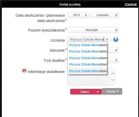The height and width of the screenshot is (117, 139).
Task: Click the down arrow in the textarea scrollbar
Action: pos(113,80)
